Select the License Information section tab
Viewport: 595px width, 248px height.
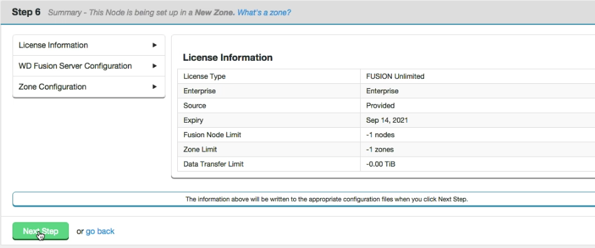point(89,45)
